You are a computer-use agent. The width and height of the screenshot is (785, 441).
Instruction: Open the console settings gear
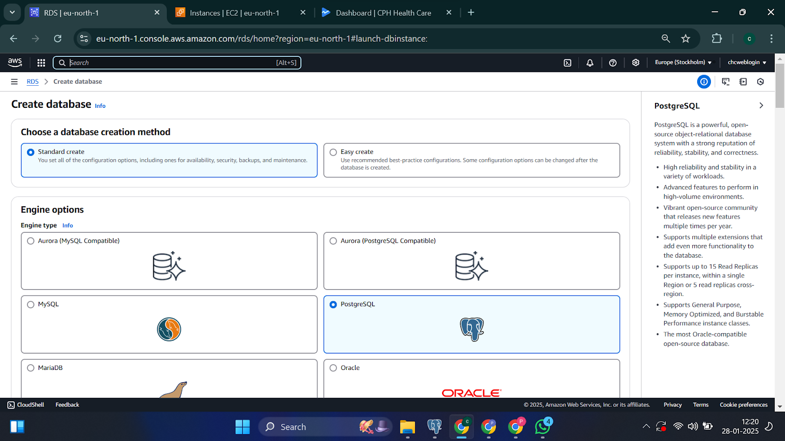point(636,63)
